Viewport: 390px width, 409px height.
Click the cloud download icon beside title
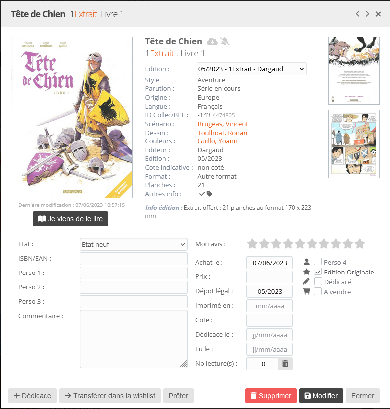pos(212,41)
